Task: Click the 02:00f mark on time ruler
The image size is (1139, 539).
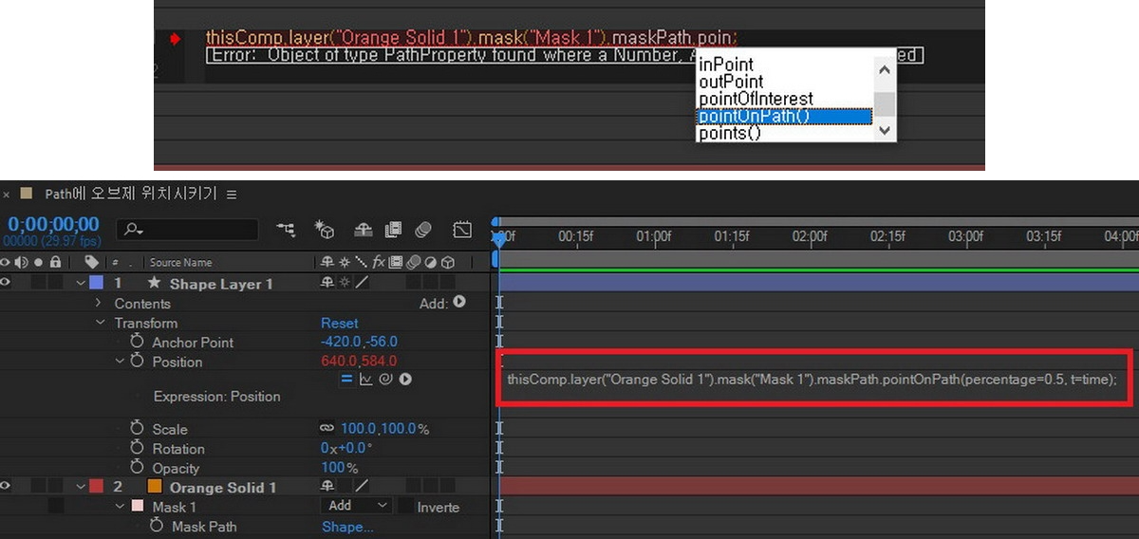Action: pyautogui.click(x=809, y=236)
